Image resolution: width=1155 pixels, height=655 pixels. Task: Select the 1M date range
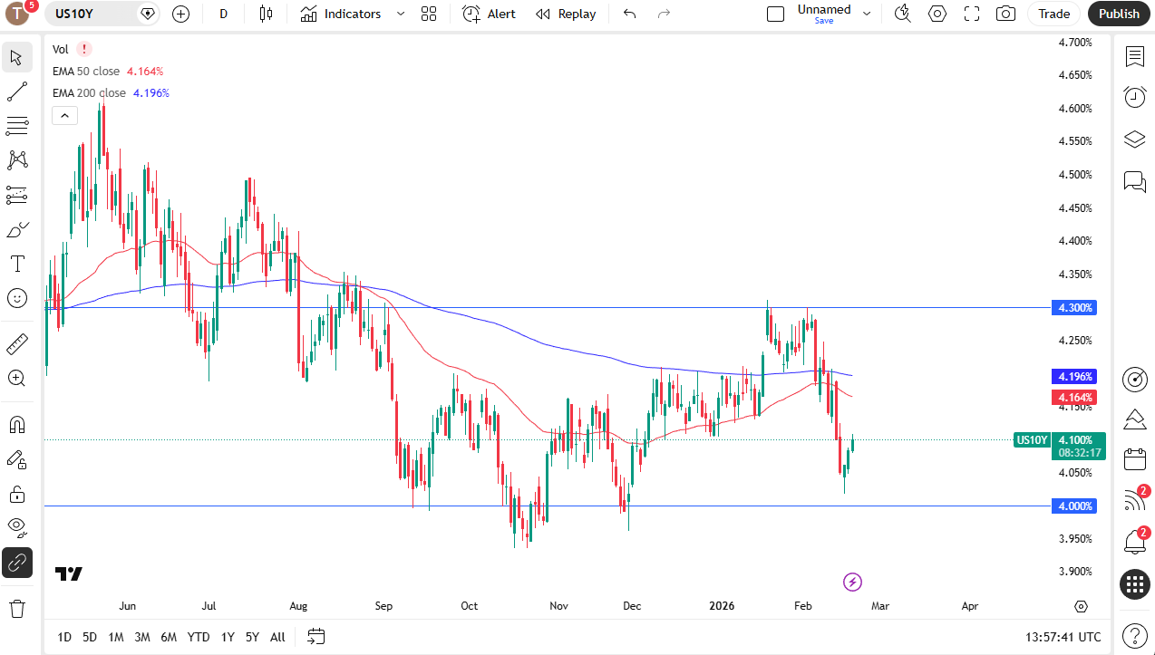tap(116, 637)
